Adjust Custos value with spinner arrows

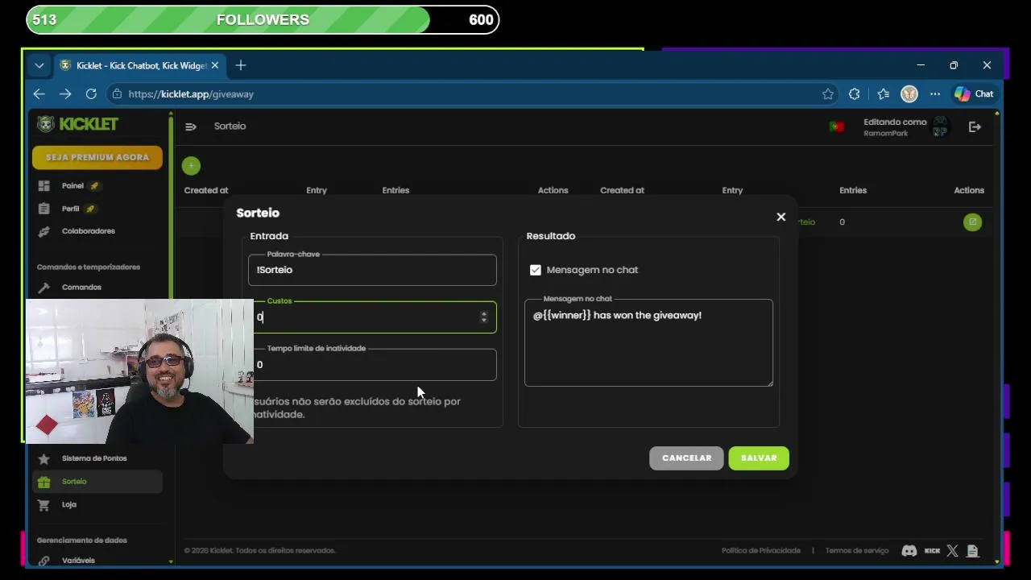(483, 317)
